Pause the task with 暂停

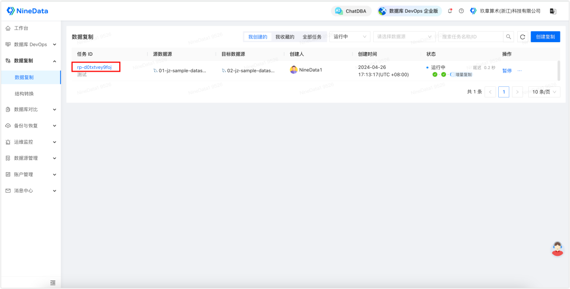point(507,71)
